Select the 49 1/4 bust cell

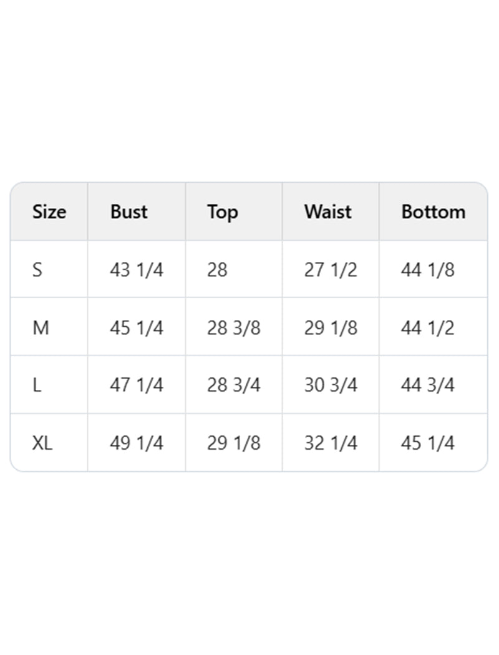coord(137,443)
